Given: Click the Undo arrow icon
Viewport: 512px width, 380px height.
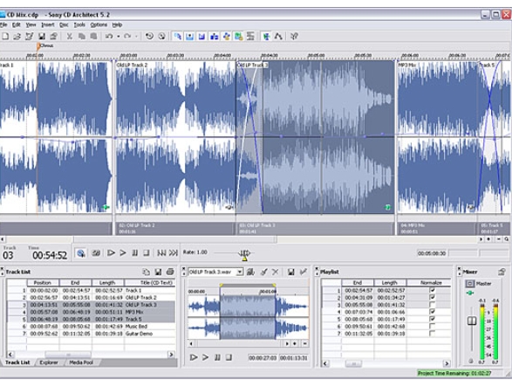Looking at the screenshot, I should click(x=109, y=37).
